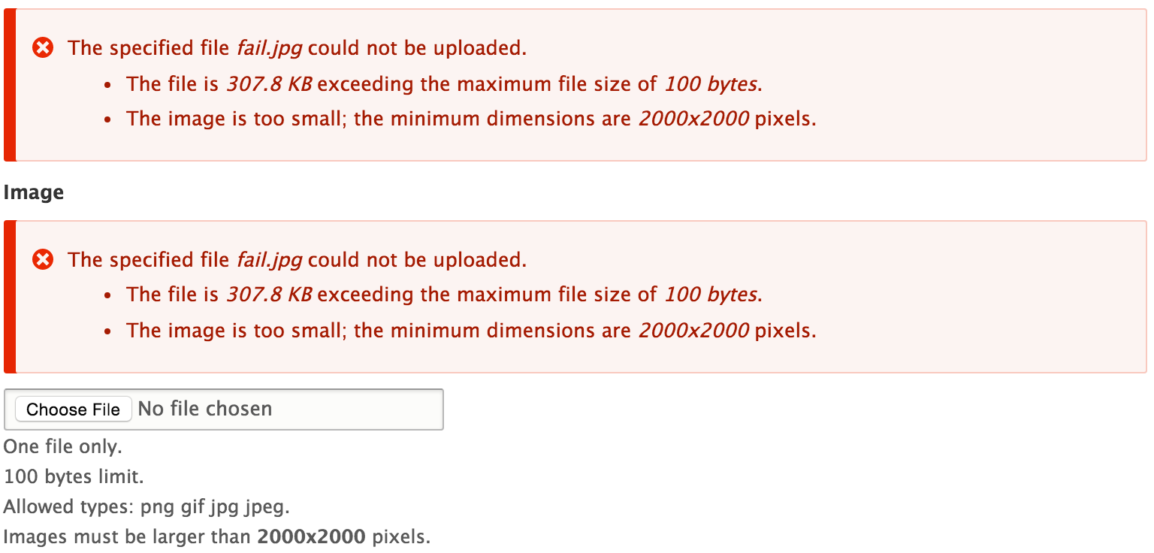
Task: Click the Image field label
Action: click(x=34, y=192)
